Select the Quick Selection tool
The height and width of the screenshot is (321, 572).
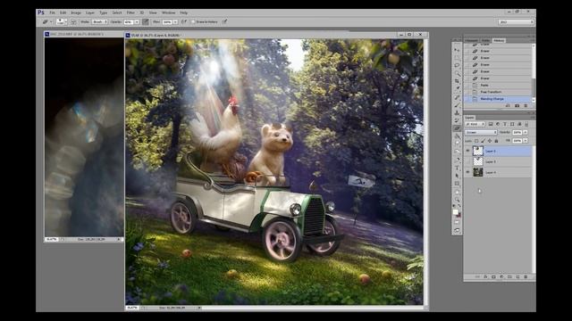pos(457,73)
